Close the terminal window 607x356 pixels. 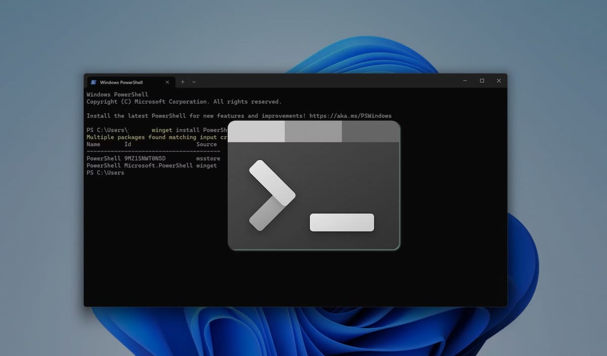[499, 80]
